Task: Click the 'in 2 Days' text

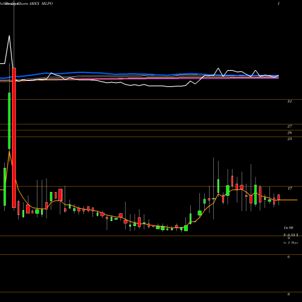Action: click(291, 243)
